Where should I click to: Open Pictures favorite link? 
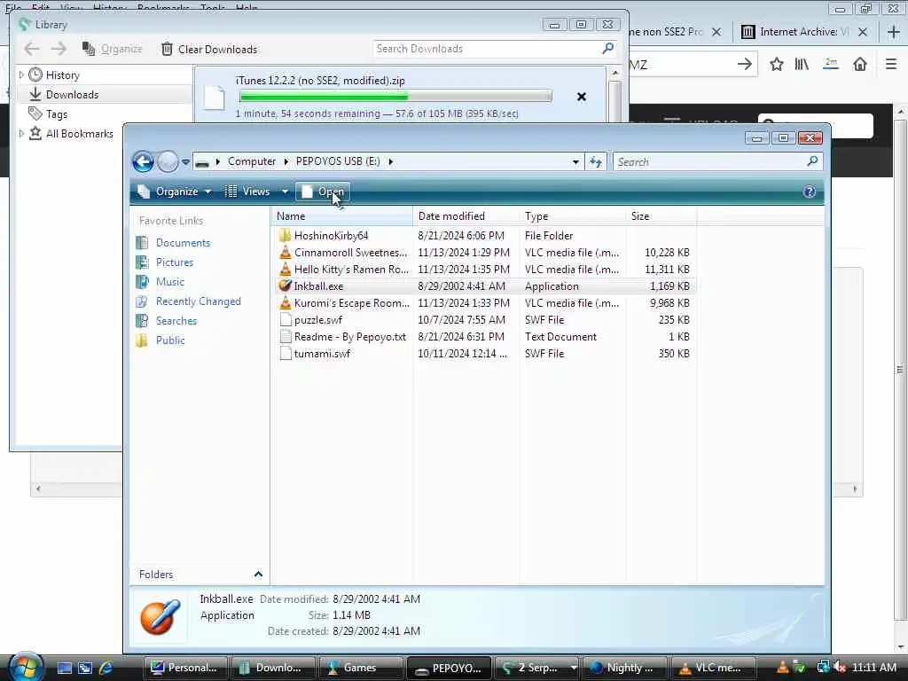[175, 262]
